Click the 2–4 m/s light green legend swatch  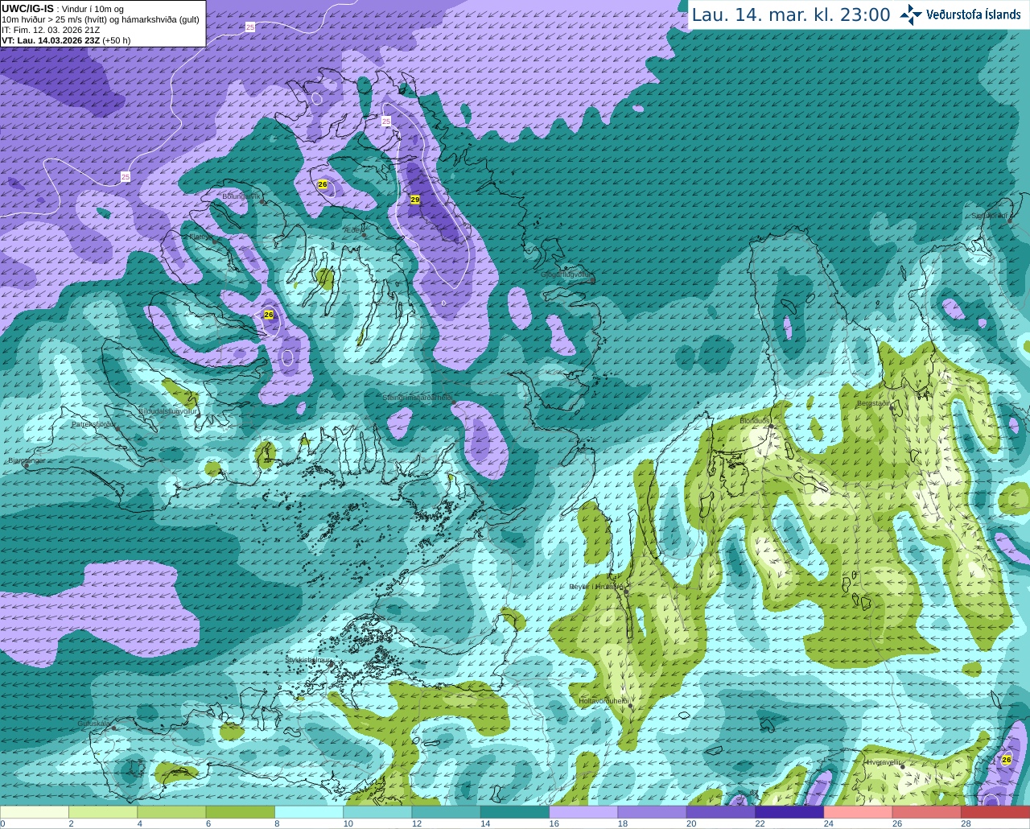click(x=103, y=812)
